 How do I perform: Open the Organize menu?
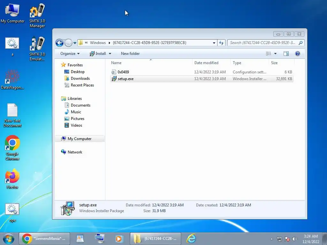pos(70,54)
